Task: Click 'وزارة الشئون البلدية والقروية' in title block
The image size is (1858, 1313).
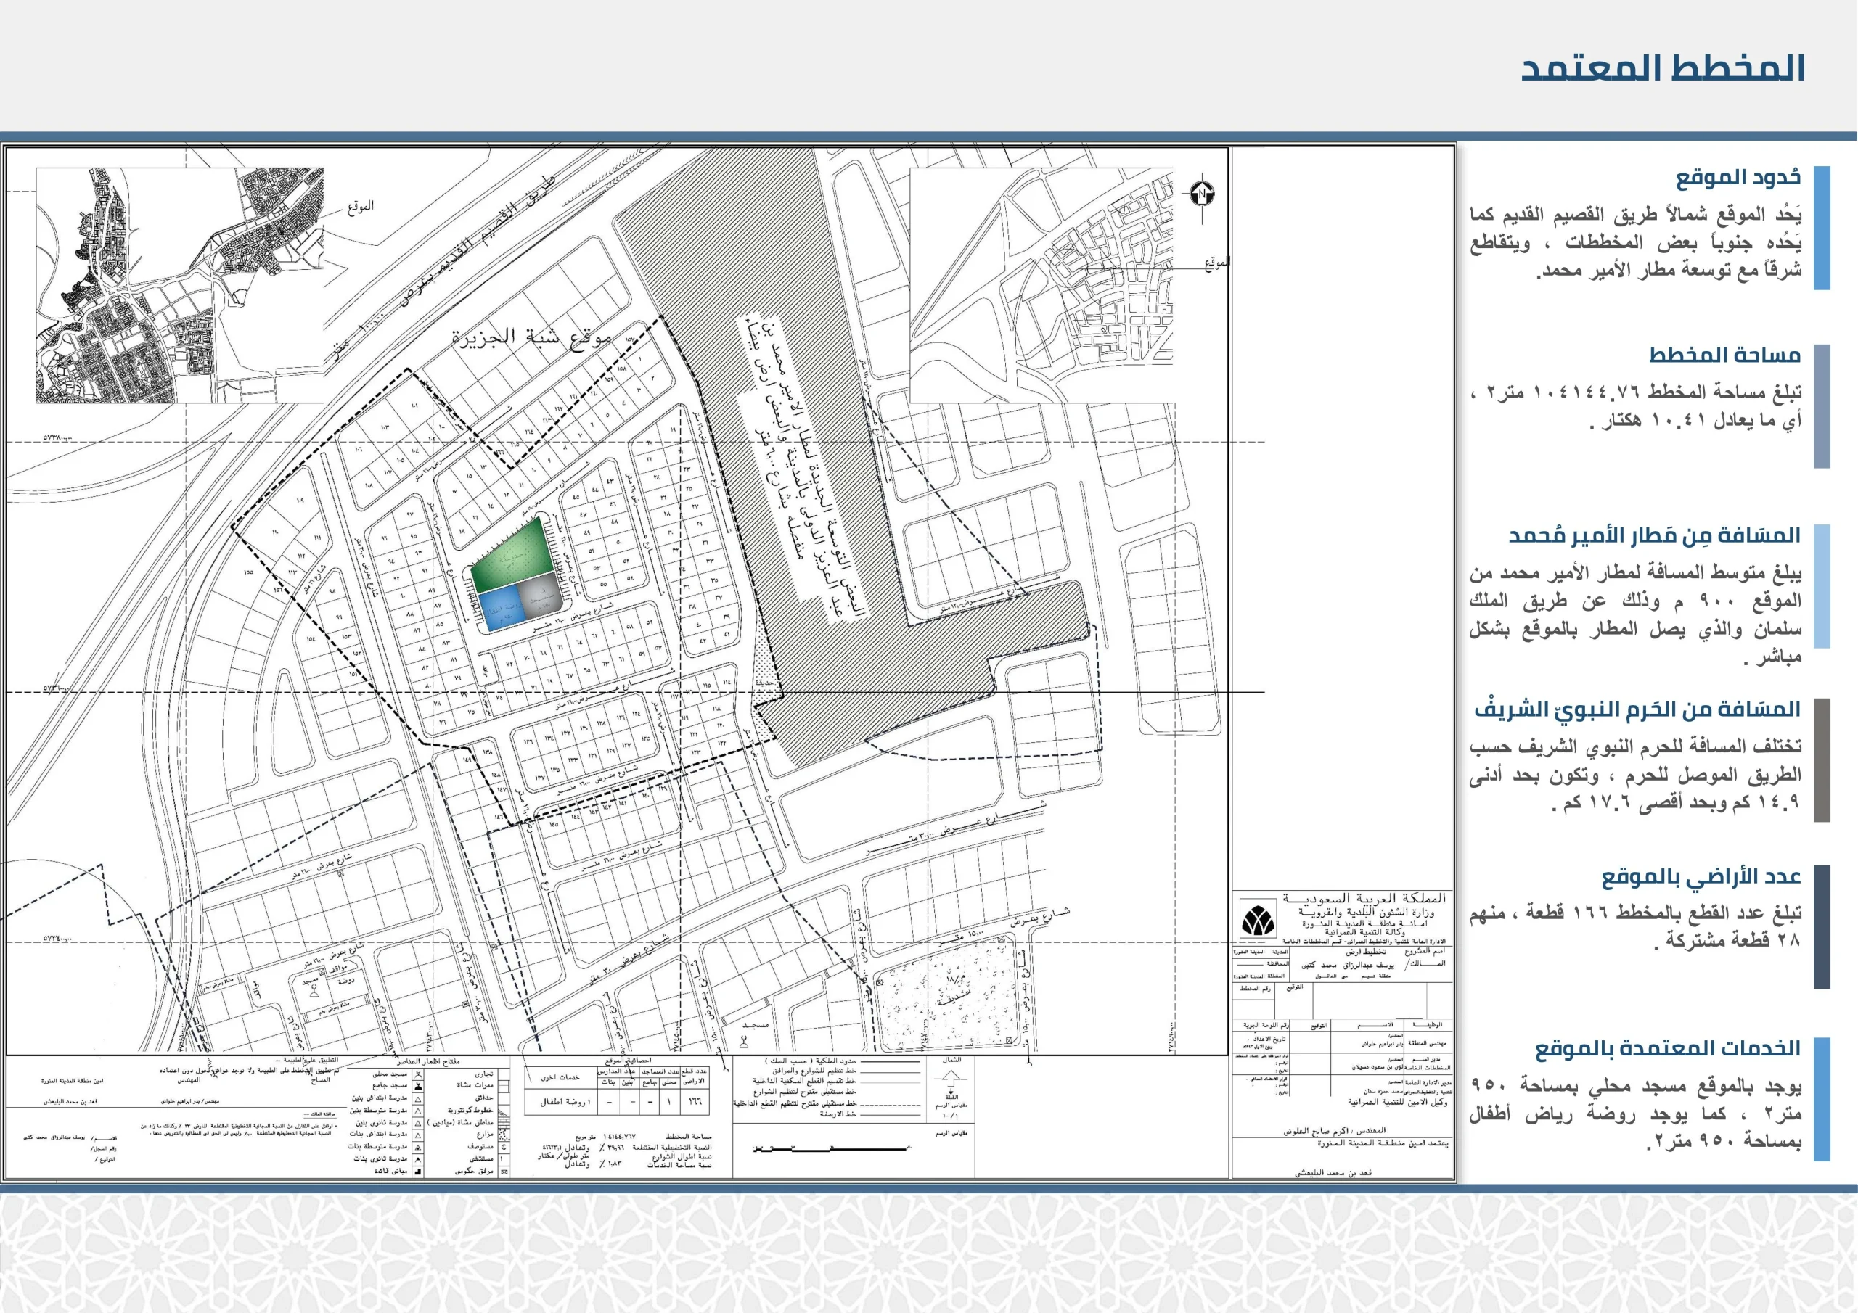Action: 1367,913
